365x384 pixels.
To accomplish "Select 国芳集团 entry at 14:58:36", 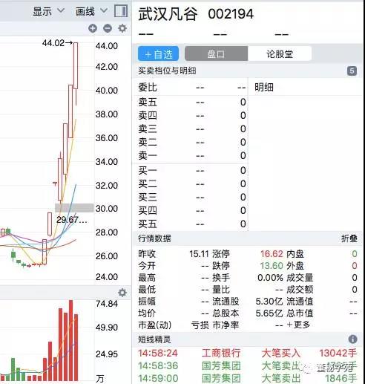I will coord(247,365).
